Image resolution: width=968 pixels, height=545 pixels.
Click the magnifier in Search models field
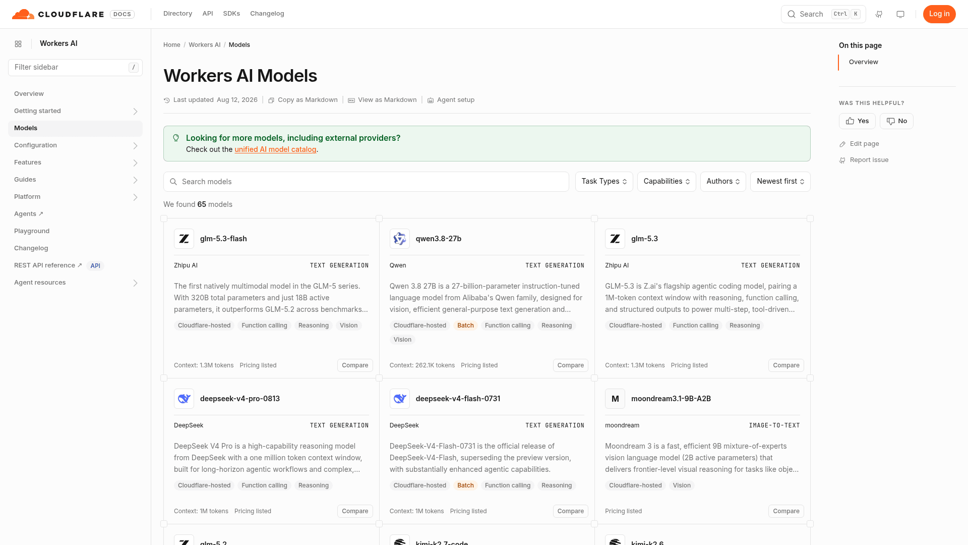tap(173, 182)
